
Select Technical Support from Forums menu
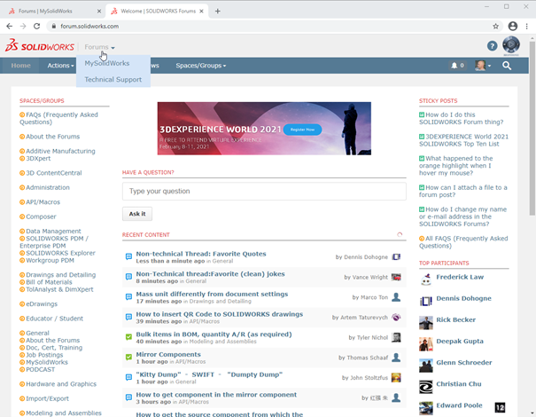pos(113,80)
